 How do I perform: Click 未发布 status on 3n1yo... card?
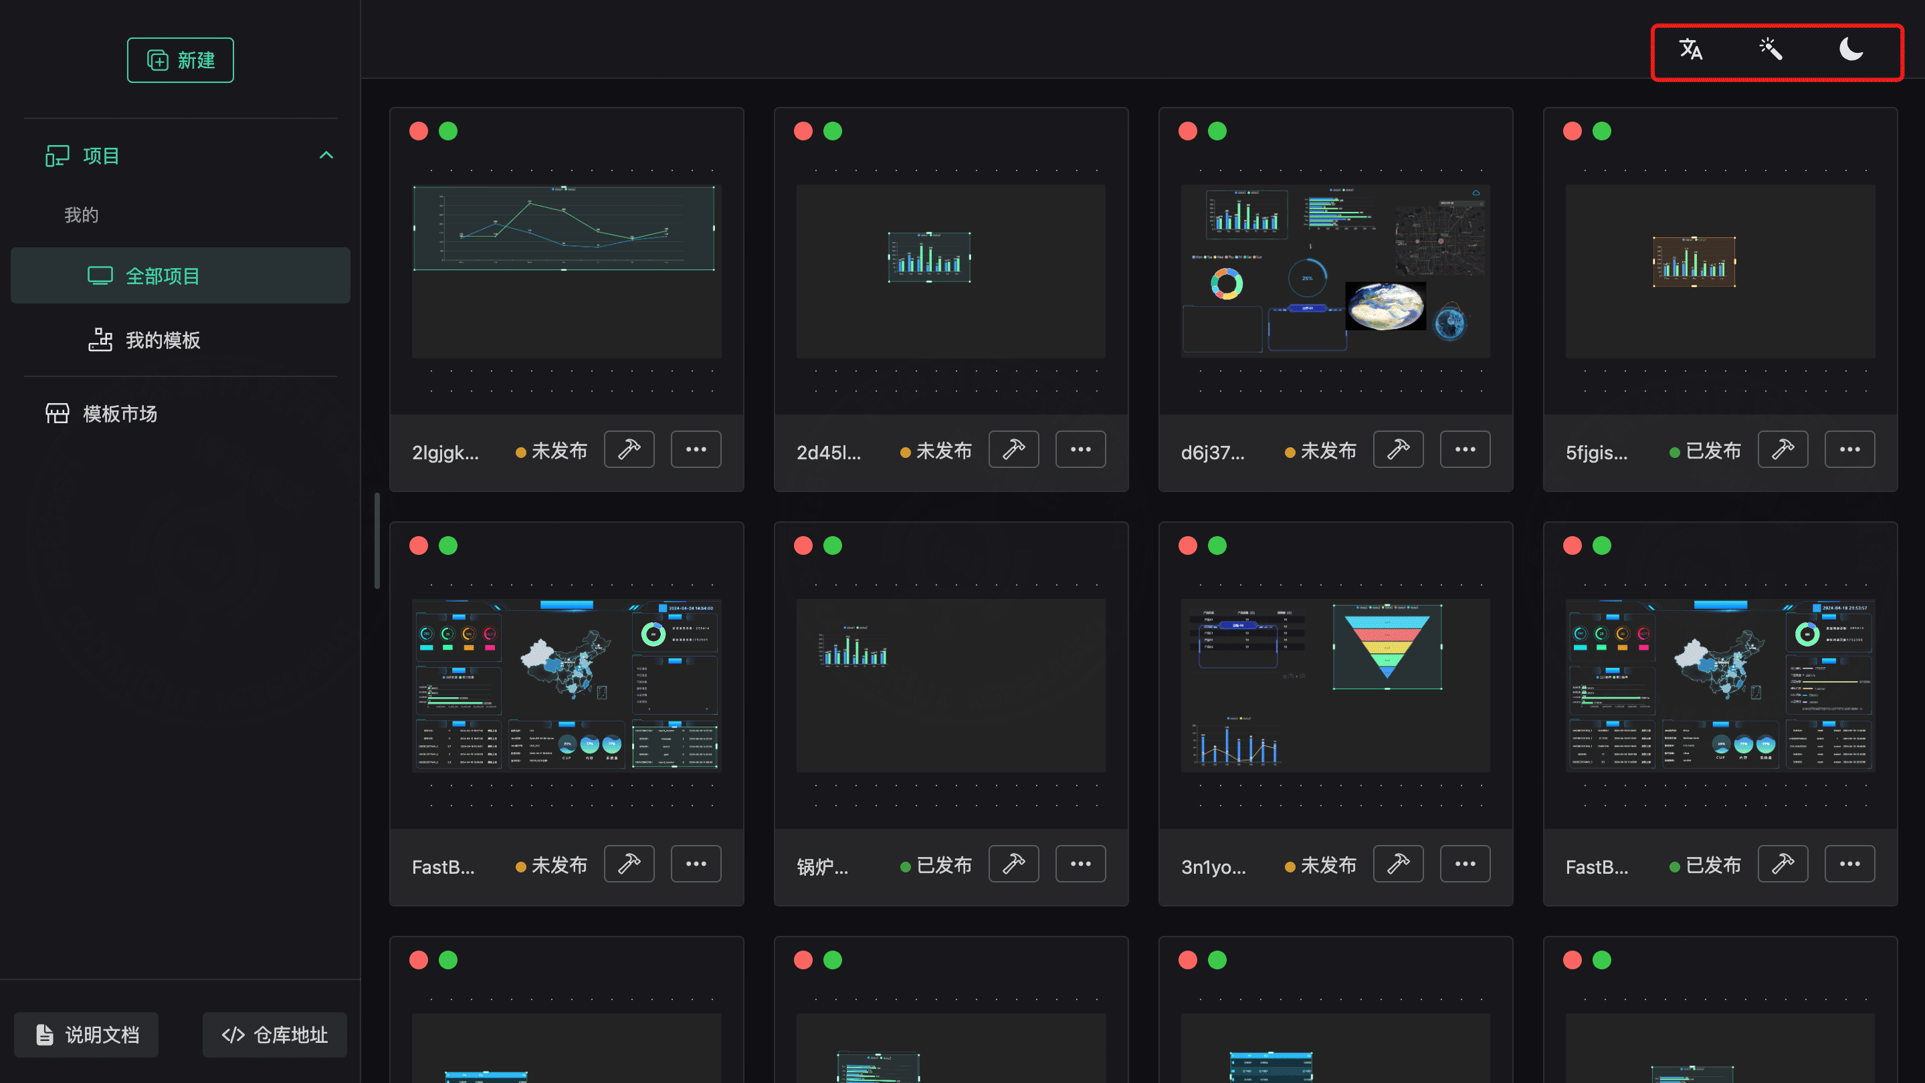pos(1320,866)
